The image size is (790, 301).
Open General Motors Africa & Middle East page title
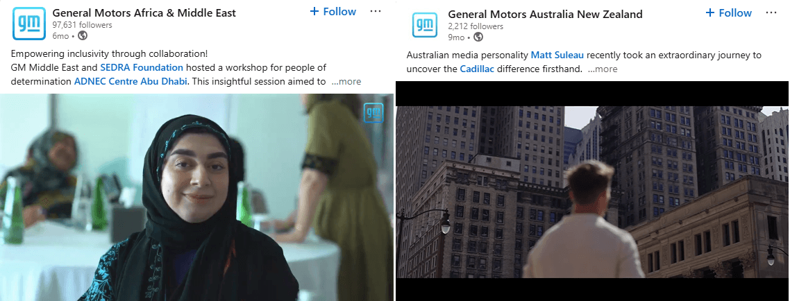coord(144,12)
